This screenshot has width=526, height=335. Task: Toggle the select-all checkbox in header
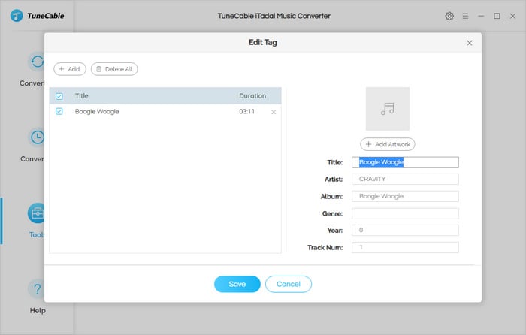[59, 96]
